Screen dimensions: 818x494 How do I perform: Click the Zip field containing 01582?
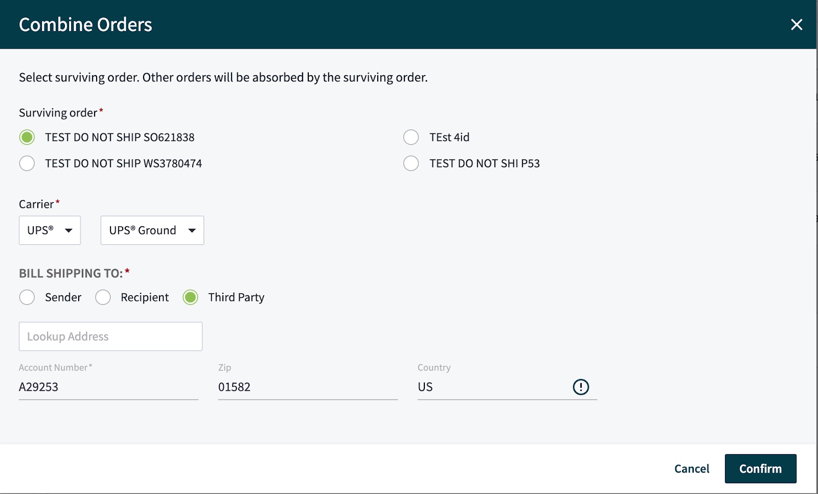(x=307, y=387)
